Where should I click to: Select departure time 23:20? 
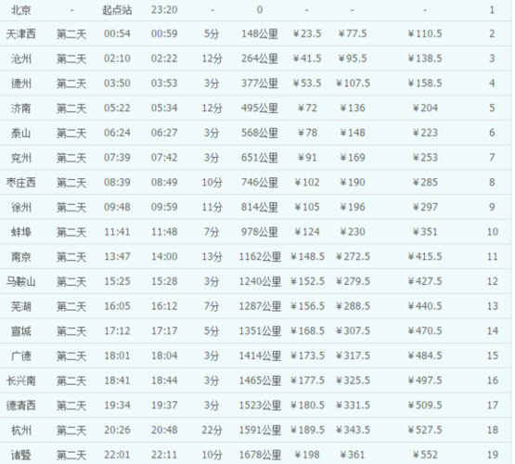click(x=164, y=10)
